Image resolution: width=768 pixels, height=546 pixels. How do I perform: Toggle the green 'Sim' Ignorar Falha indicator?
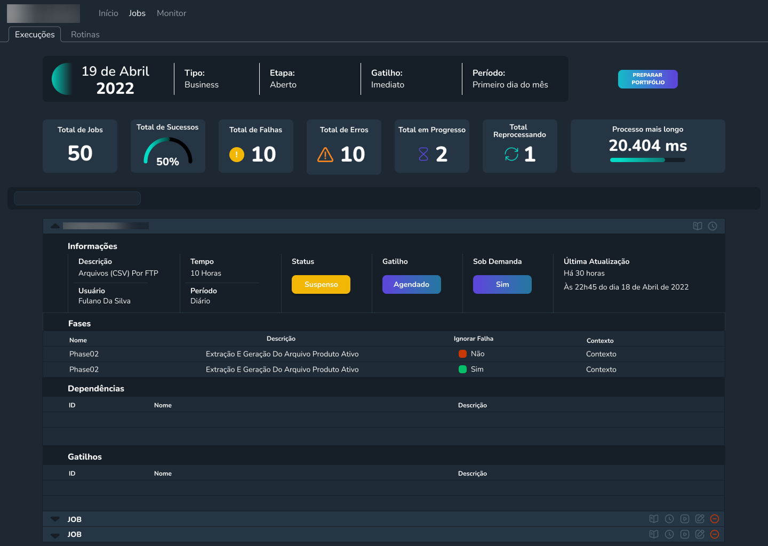[462, 369]
